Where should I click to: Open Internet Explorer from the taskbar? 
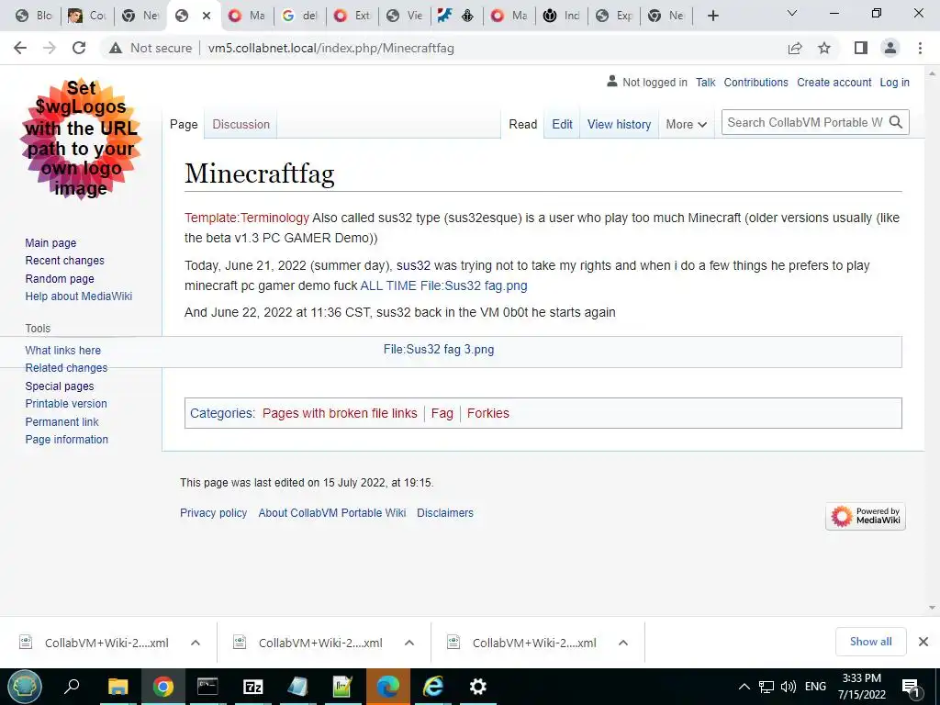[433, 687]
